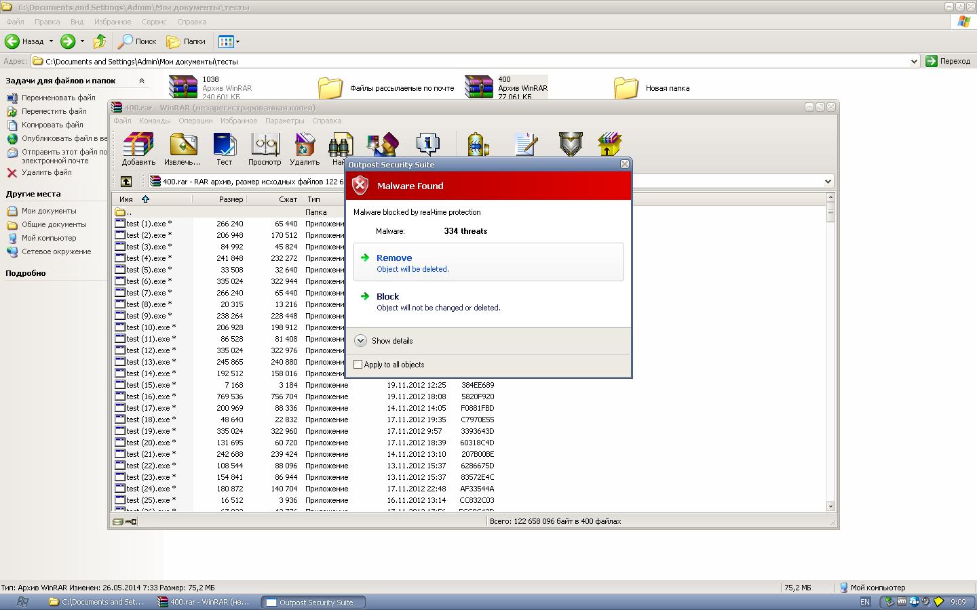Open the WinRAR View (Просмотр) tool
This screenshot has width=977, height=610.
point(265,144)
